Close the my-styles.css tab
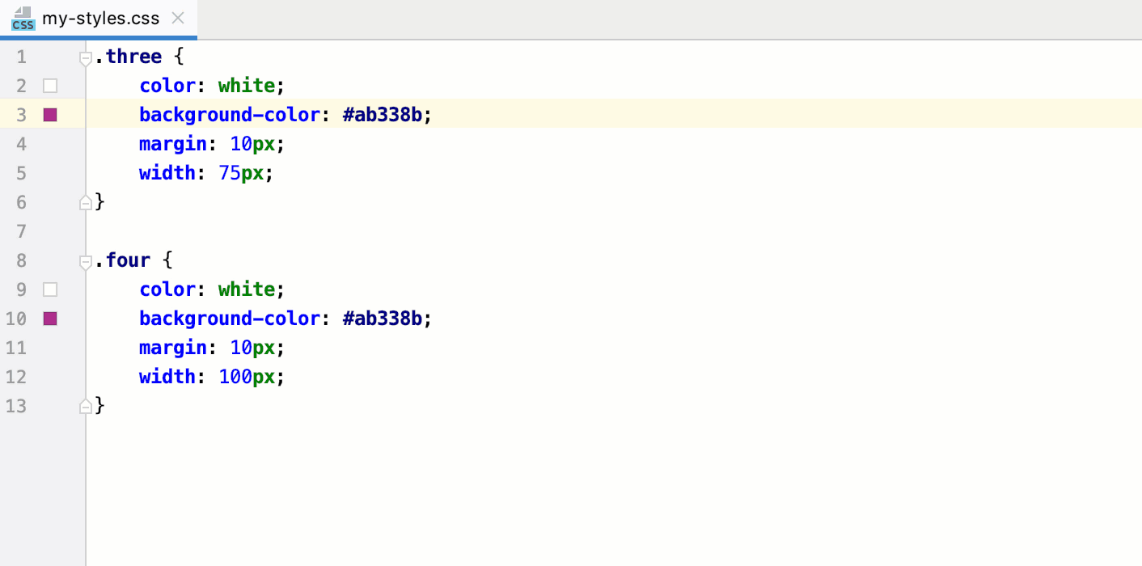Screen dimensions: 1142x566 tap(177, 19)
